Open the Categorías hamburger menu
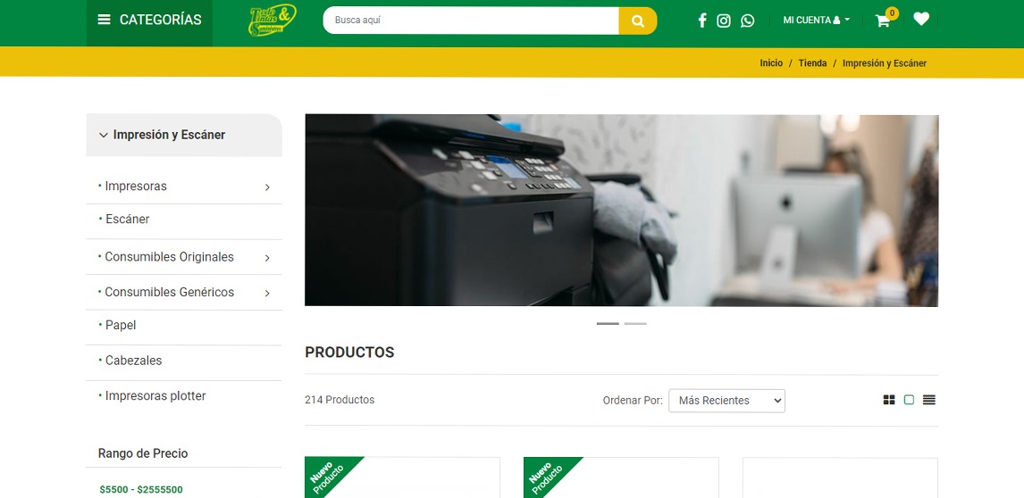The image size is (1024, 498). [149, 21]
